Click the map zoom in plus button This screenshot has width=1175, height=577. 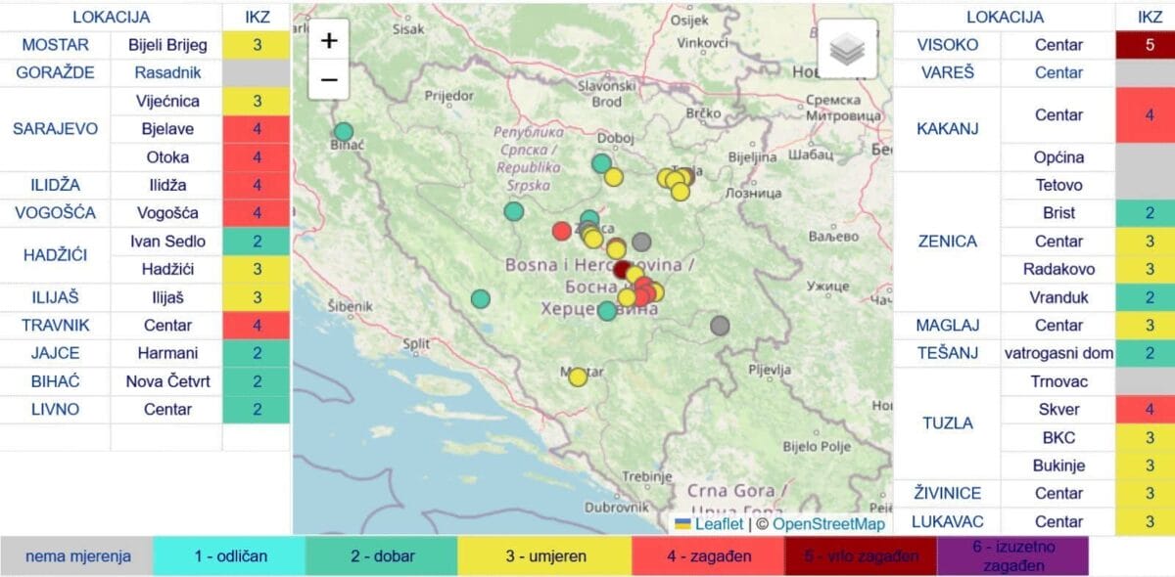[x=329, y=40]
